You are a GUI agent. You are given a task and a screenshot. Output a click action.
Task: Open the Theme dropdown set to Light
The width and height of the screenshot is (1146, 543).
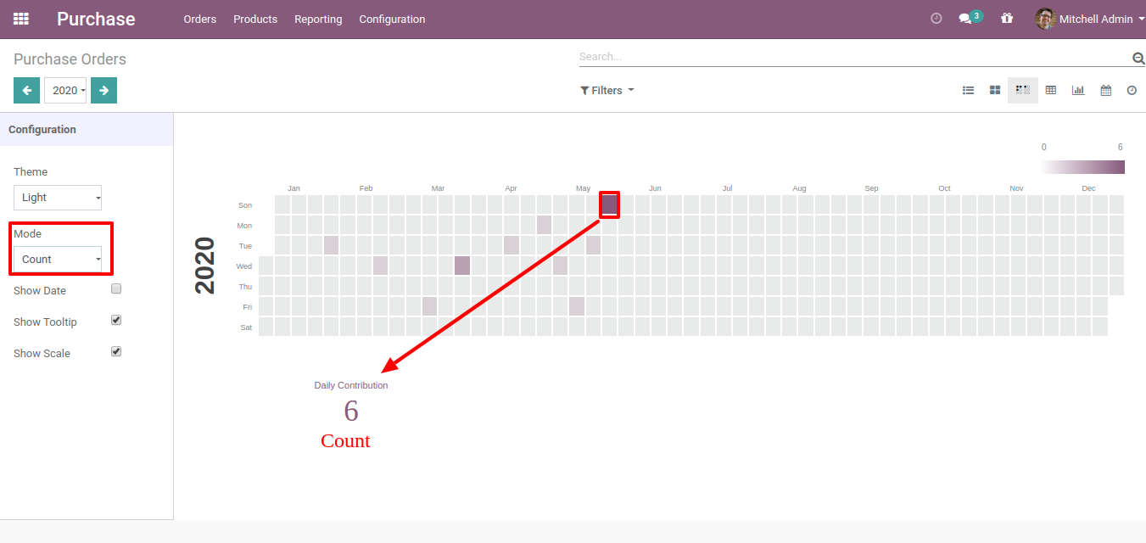tap(58, 198)
